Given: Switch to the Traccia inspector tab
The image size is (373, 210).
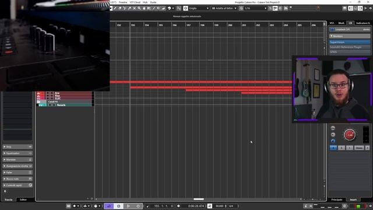Looking at the screenshot, I should pyautogui.click(x=9, y=199).
